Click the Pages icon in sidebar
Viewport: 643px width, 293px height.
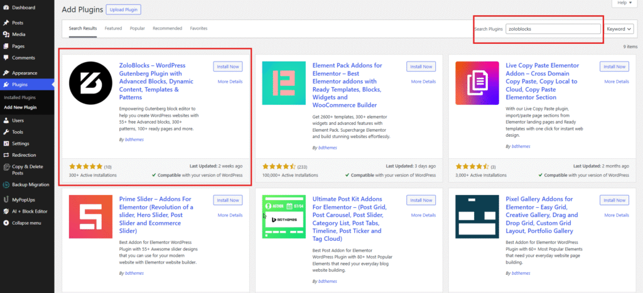[x=6, y=46]
